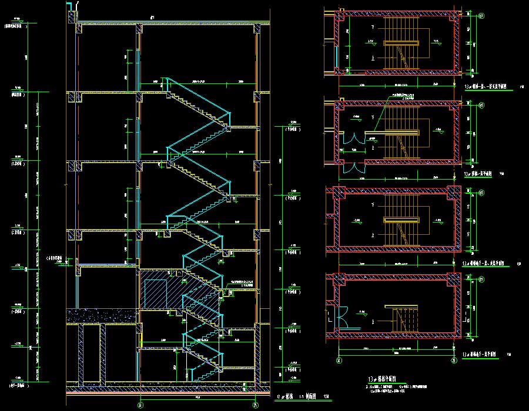
Task: Click the right grid axis bubble below the section view
Action: pyautogui.click(x=255, y=405)
